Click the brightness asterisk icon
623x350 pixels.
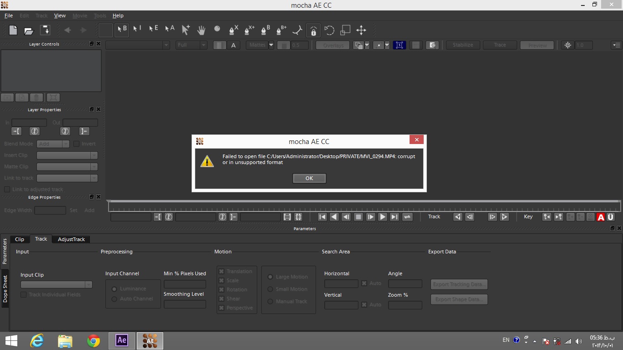click(567, 45)
